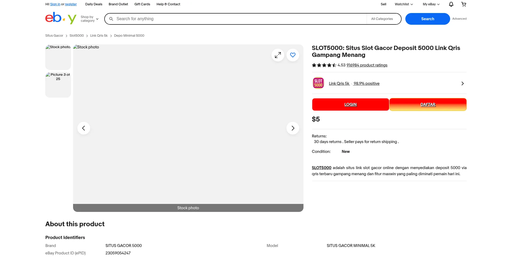Open seller details chevron arrow
512x264 pixels.
pyautogui.click(x=462, y=83)
